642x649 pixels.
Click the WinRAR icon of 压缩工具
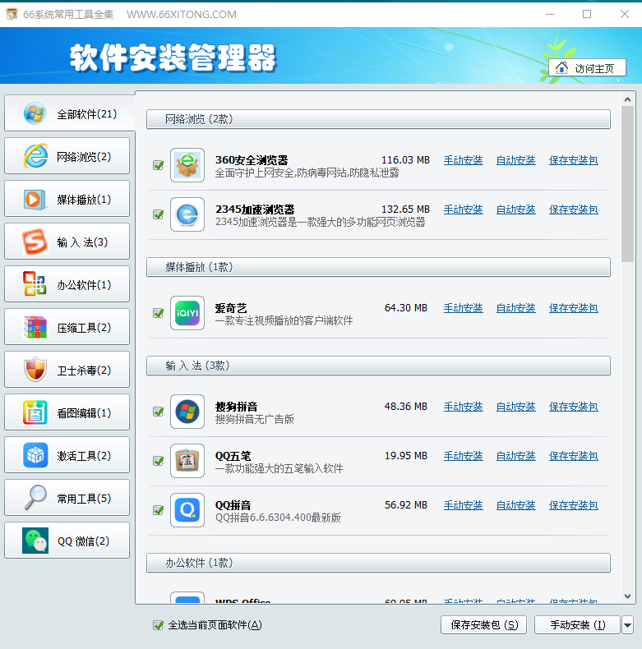(35, 327)
